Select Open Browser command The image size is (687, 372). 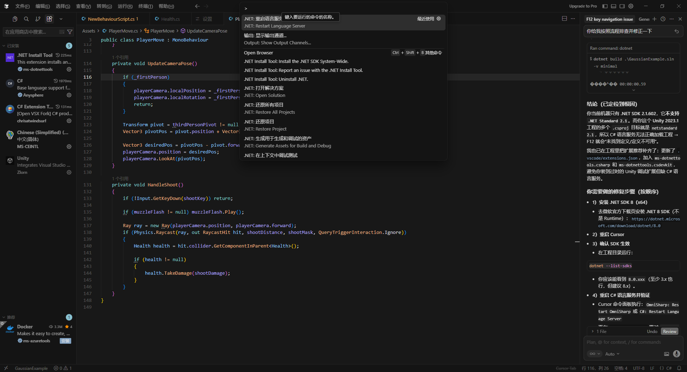click(x=343, y=53)
